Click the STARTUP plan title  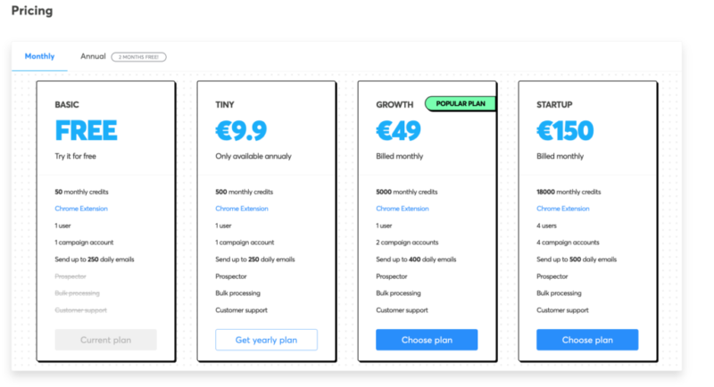[554, 104]
